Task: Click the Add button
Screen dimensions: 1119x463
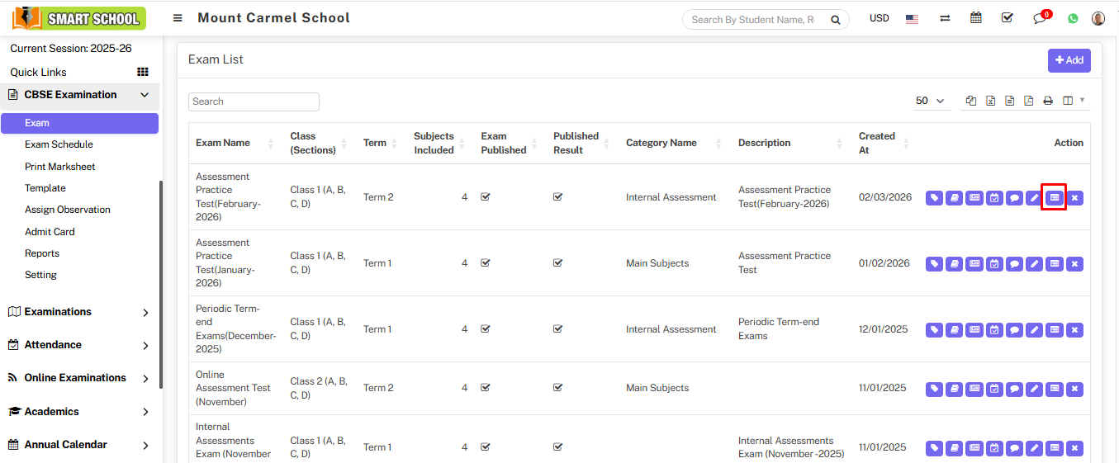Action: pos(1069,60)
